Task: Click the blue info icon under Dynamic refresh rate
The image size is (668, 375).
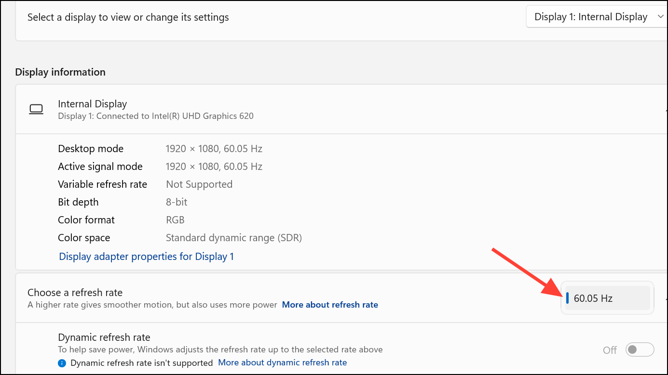Action: coord(62,363)
